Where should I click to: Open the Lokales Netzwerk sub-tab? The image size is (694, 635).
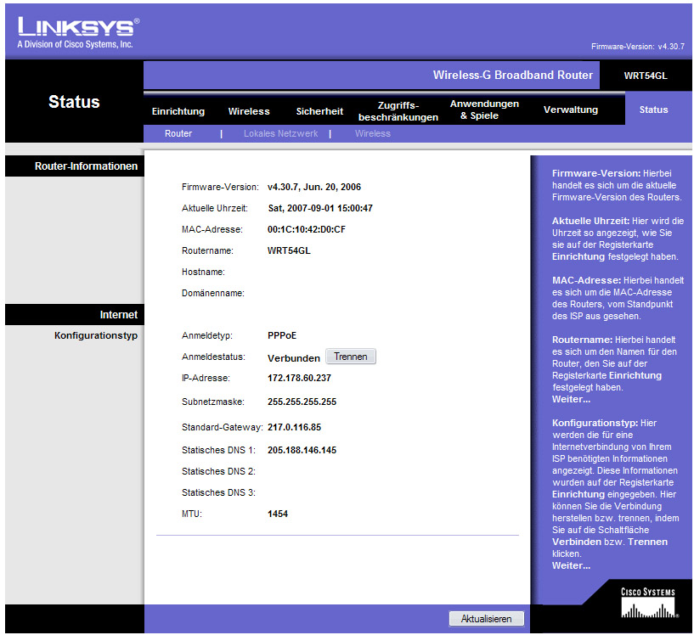280,133
